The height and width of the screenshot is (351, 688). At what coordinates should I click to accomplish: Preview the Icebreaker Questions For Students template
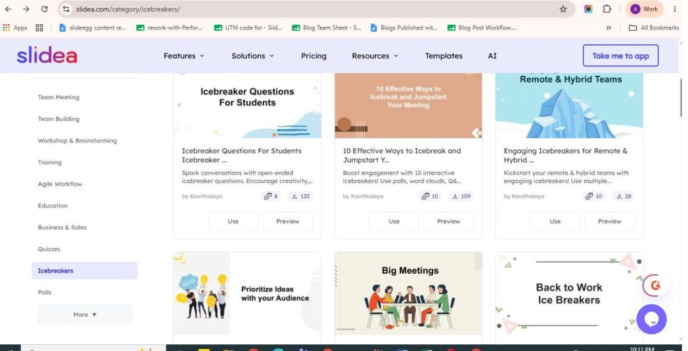tap(288, 221)
